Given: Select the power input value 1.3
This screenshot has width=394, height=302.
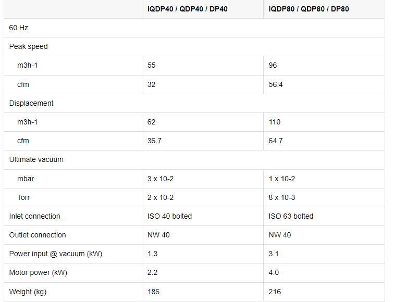Looking at the screenshot, I should point(152,254).
